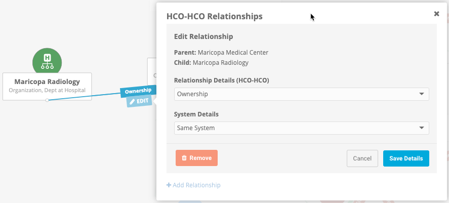Click the partially hidden node behind the dialog

pyautogui.click(x=152, y=71)
